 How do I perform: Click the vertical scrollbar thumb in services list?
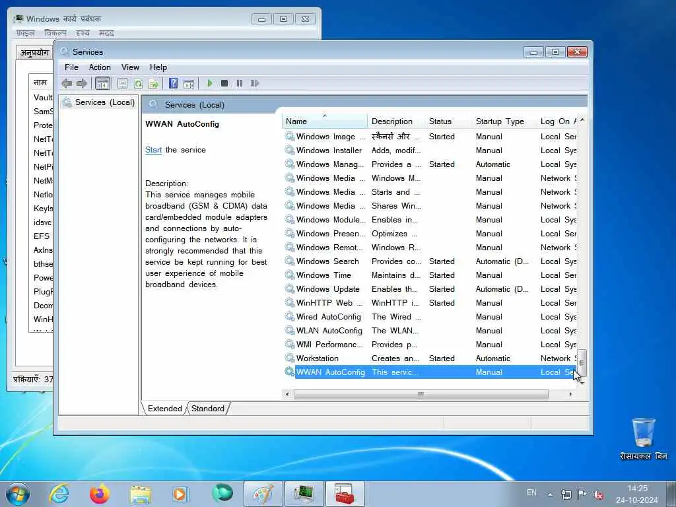click(x=582, y=363)
